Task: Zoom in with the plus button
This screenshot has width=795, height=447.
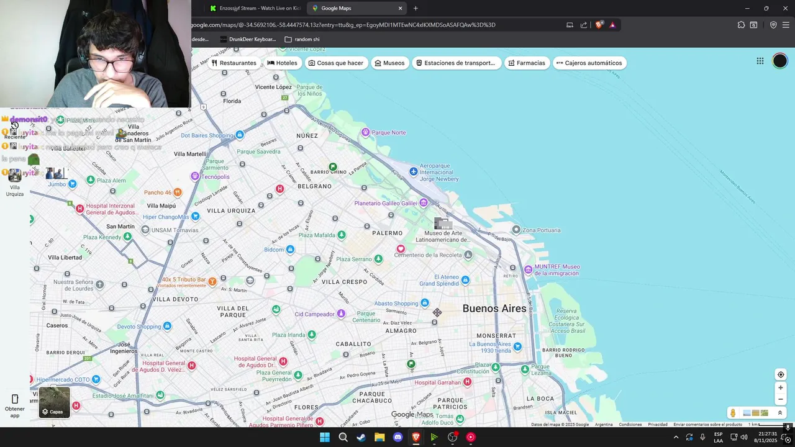Action: [781, 388]
